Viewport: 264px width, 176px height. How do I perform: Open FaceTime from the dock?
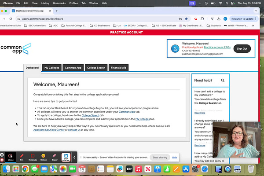tap(73, 169)
